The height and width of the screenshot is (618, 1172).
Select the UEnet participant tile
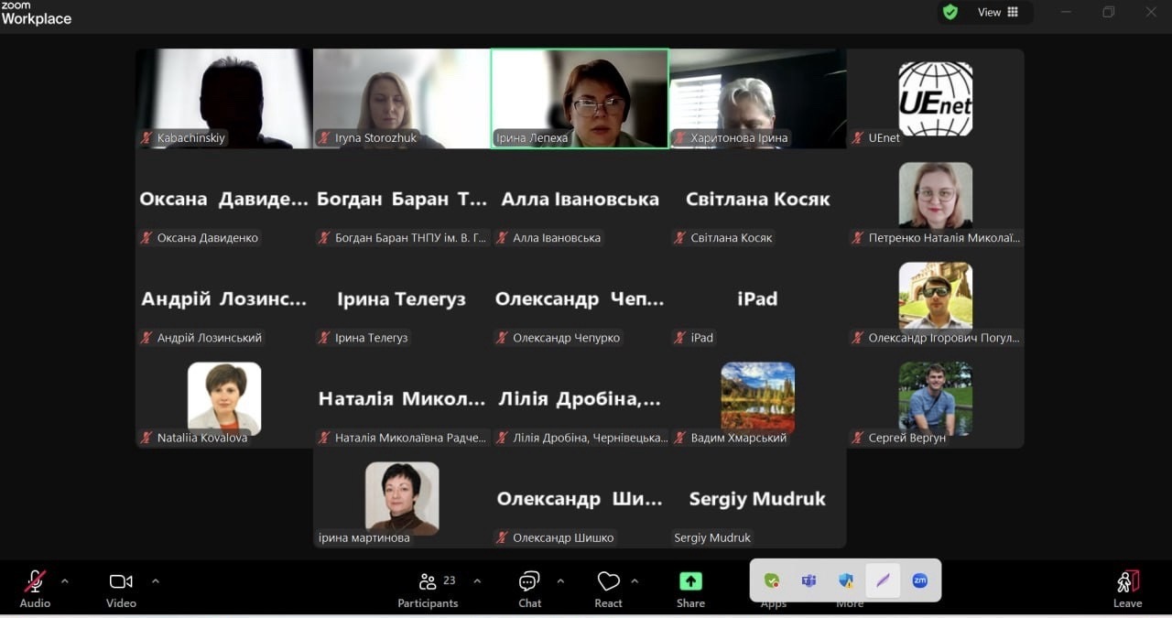tap(935, 99)
